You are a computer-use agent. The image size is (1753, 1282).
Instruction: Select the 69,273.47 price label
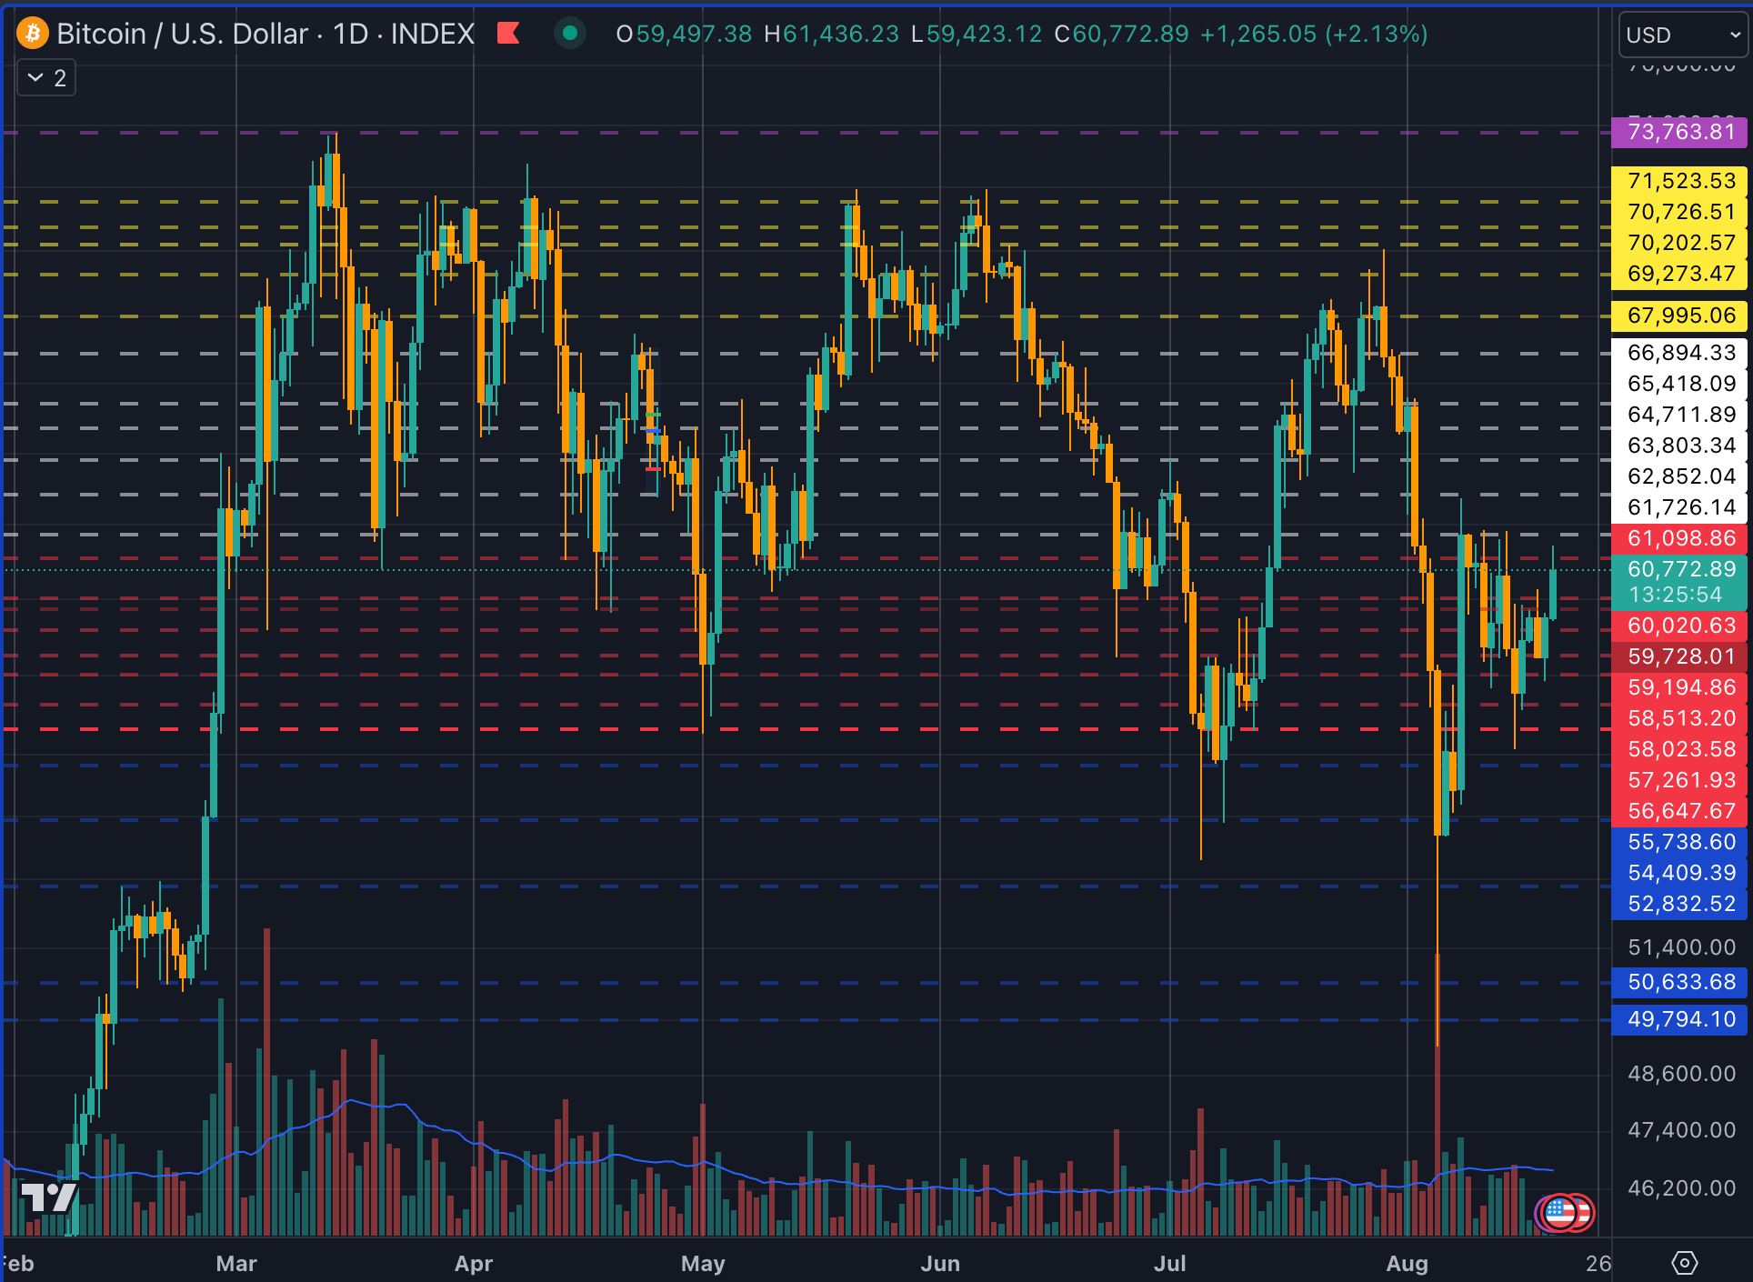[x=1679, y=274]
